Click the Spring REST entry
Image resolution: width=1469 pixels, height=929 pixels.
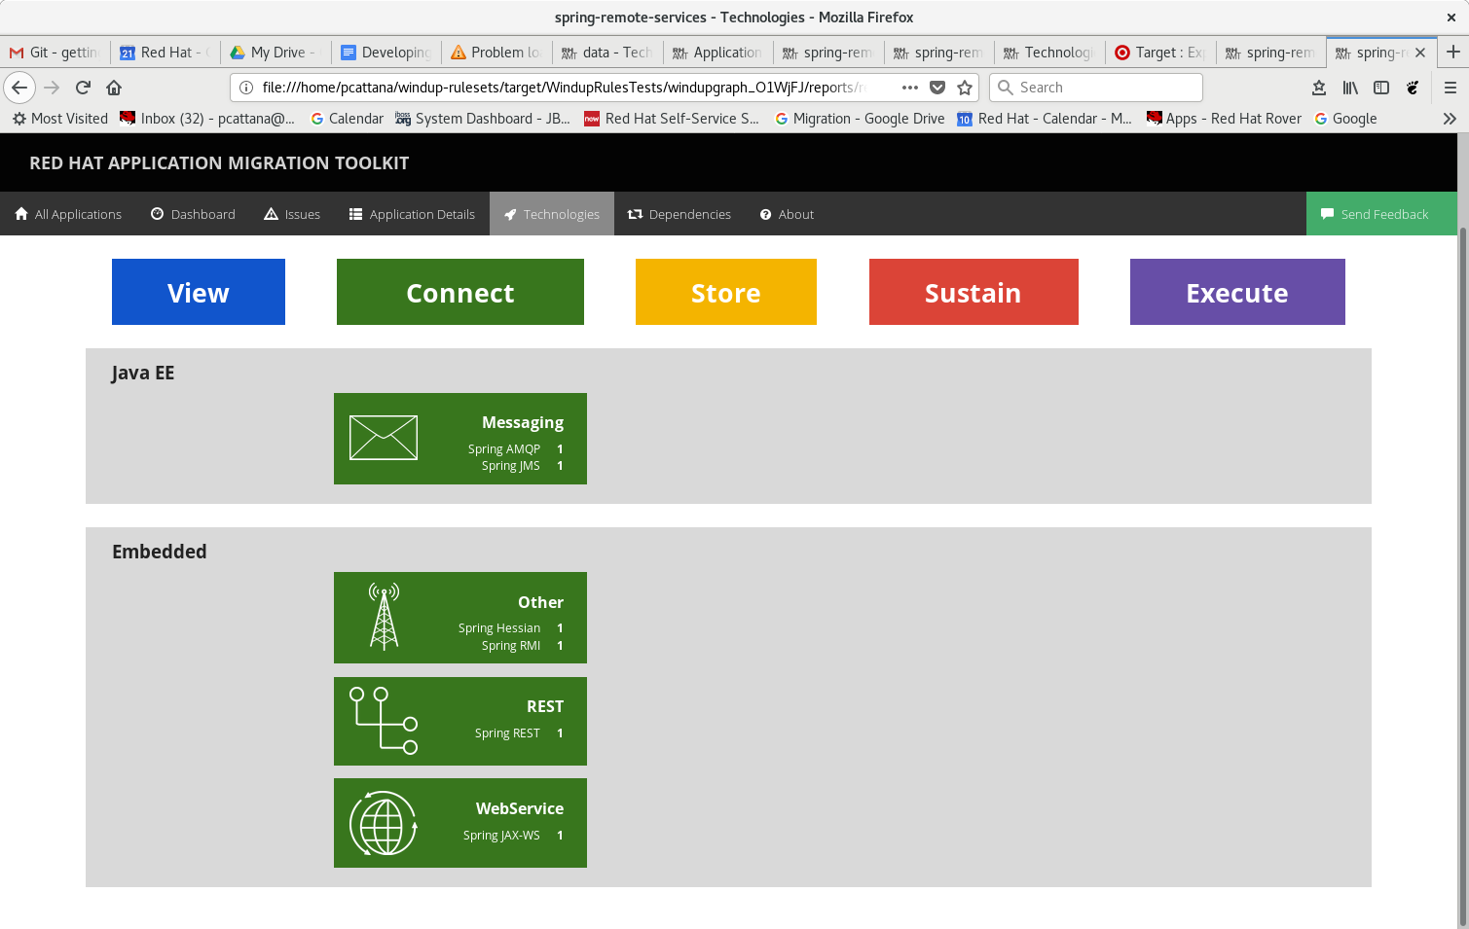pos(507,733)
